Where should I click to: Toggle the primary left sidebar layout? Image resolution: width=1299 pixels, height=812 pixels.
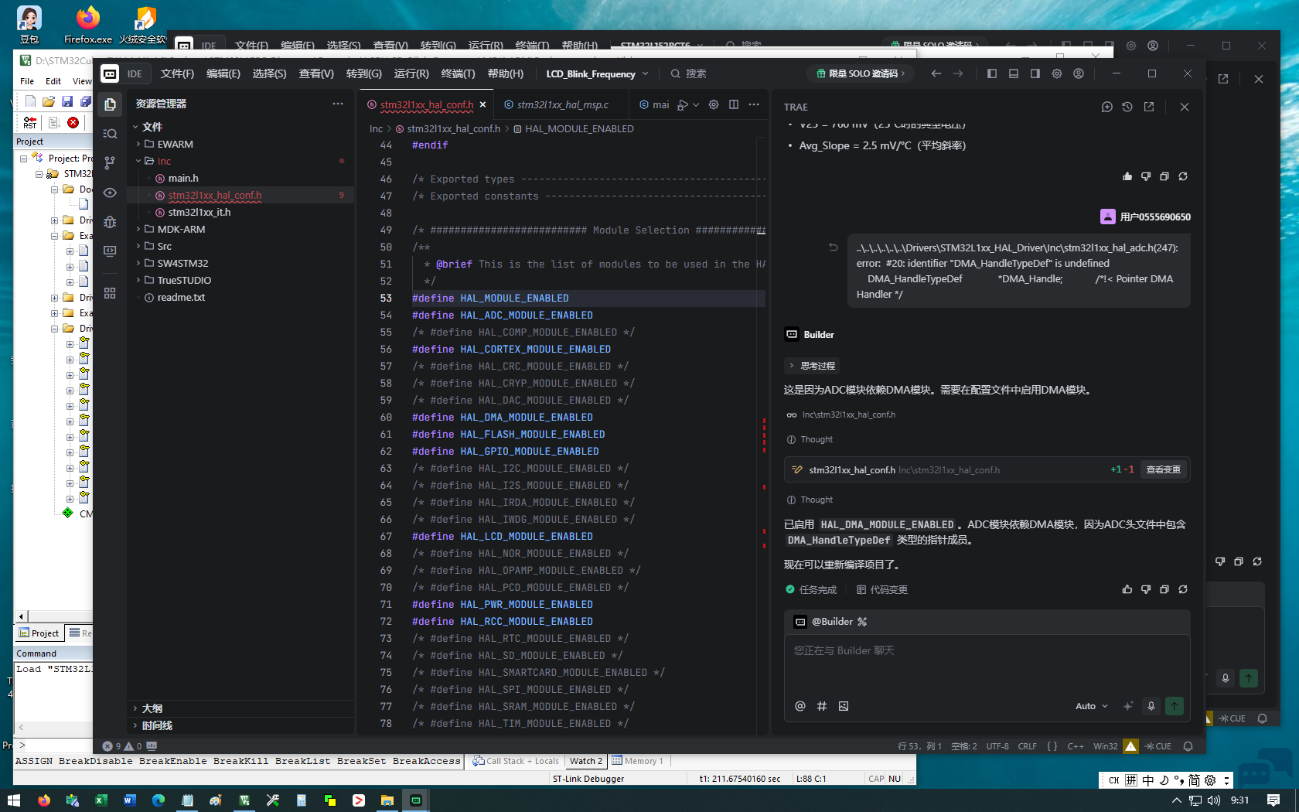[x=992, y=73]
